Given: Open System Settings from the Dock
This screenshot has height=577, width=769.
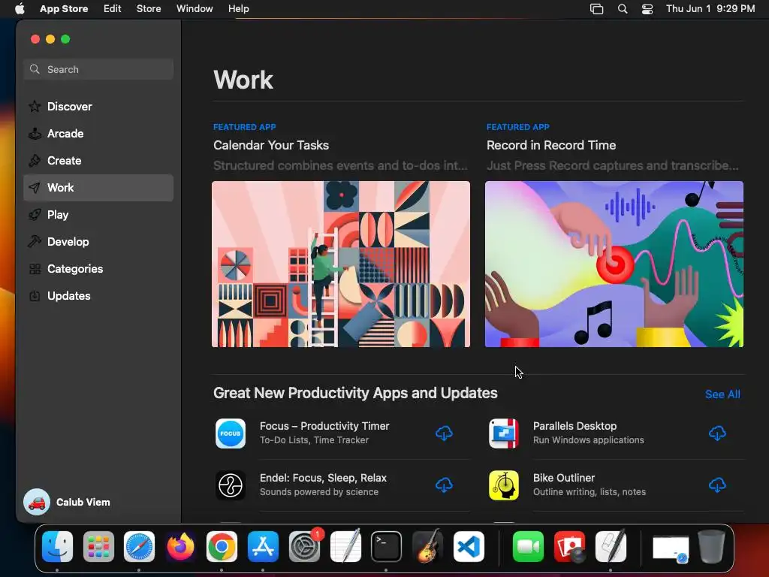Looking at the screenshot, I should [x=304, y=546].
